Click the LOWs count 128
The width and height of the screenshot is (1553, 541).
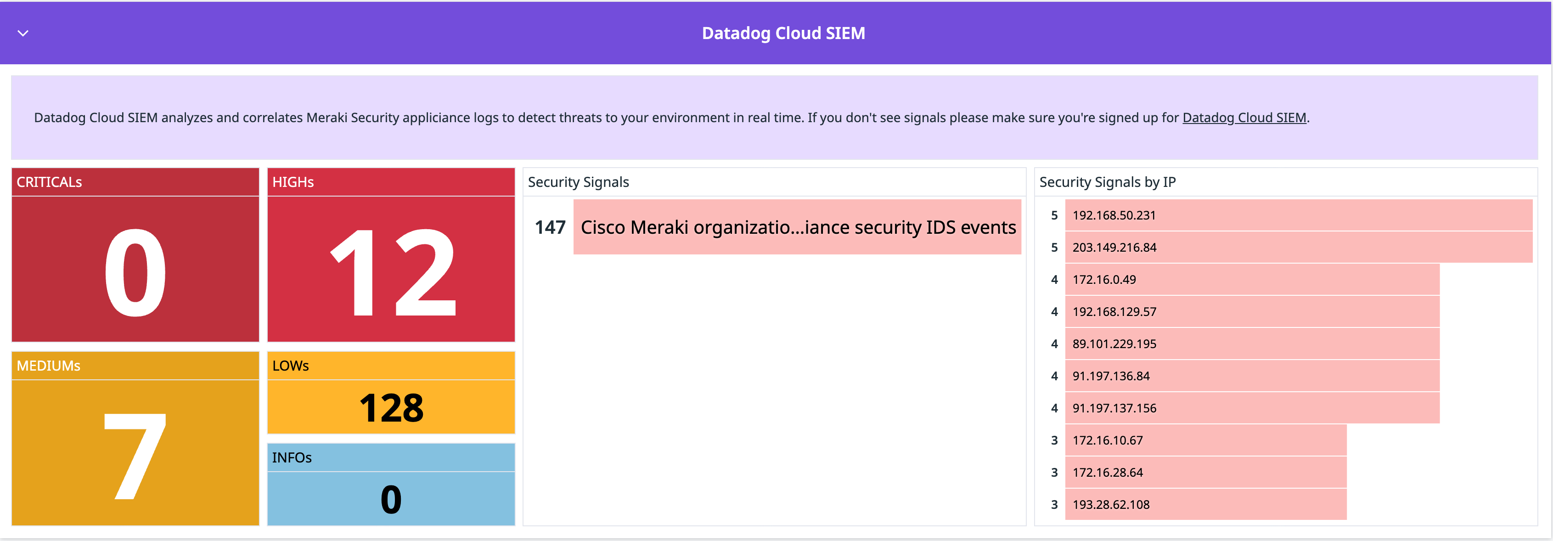tap(391, 407)
